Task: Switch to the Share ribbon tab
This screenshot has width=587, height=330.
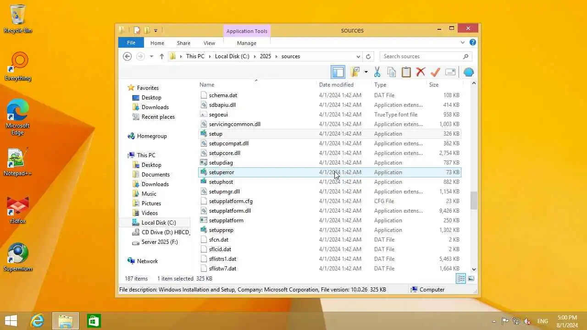Action: [x=183, y=43]
